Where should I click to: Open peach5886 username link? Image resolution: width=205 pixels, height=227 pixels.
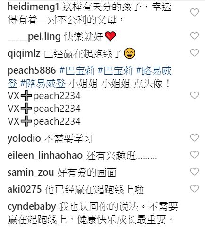[x=32, y=70]
